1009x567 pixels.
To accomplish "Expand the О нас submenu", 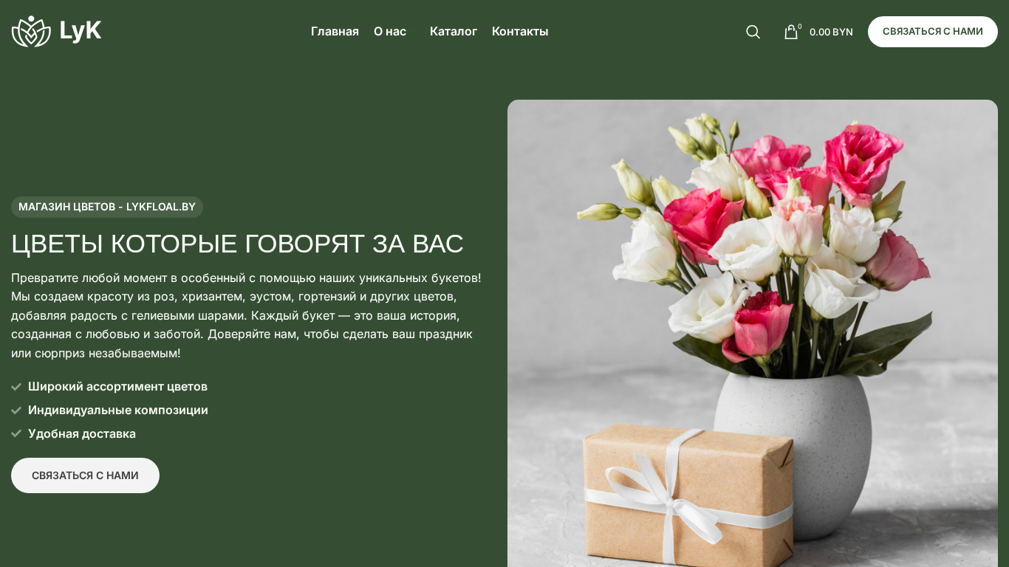I will 390,31.
